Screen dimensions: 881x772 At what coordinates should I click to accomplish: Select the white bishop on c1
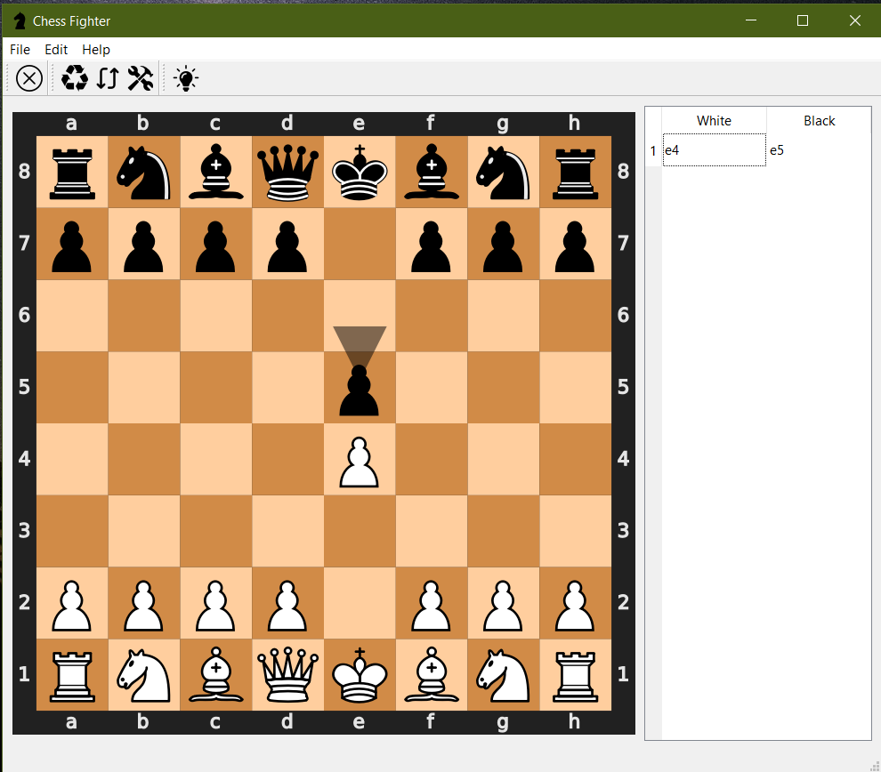[x=215, y=675]
